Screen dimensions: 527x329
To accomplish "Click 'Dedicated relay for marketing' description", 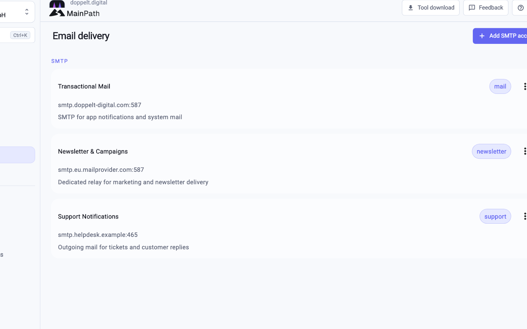I will coord(133,182).
